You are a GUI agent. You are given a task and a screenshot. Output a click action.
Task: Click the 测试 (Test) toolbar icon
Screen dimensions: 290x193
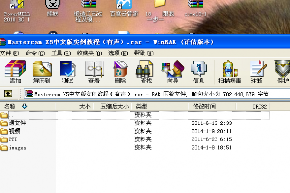(68, 72)
